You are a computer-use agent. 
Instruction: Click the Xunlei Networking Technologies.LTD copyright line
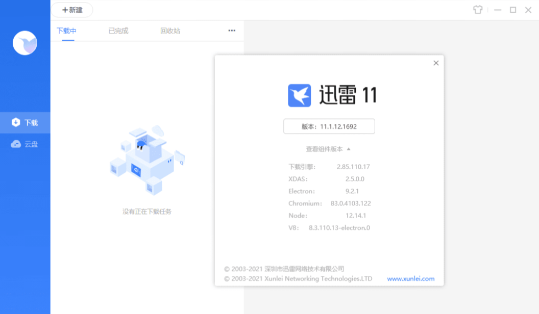[x=298, y=279]
